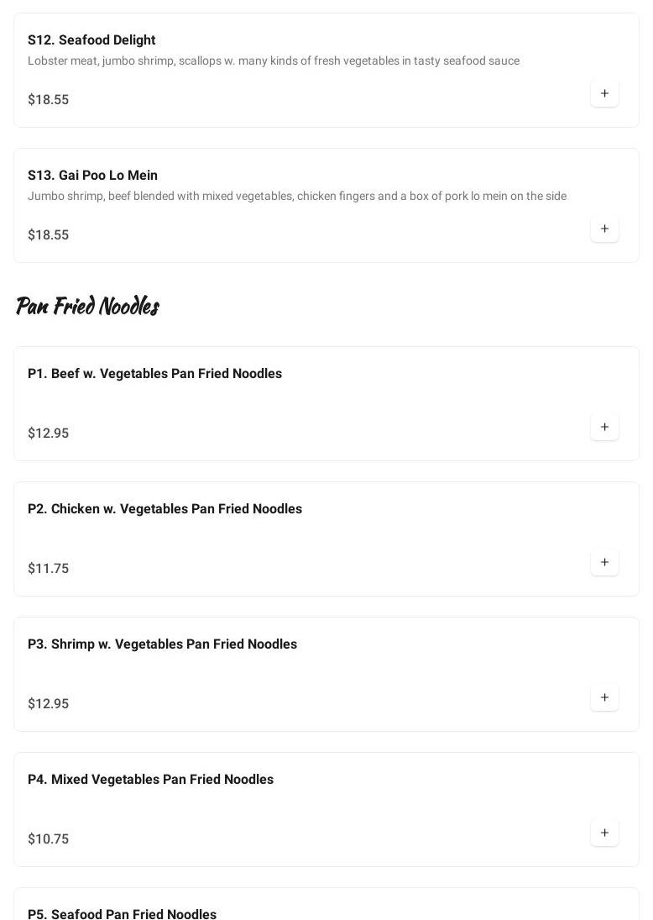Click the Seafood Delight lobster meat description
The height and width of the screenshot is (920, 653).
274,61
